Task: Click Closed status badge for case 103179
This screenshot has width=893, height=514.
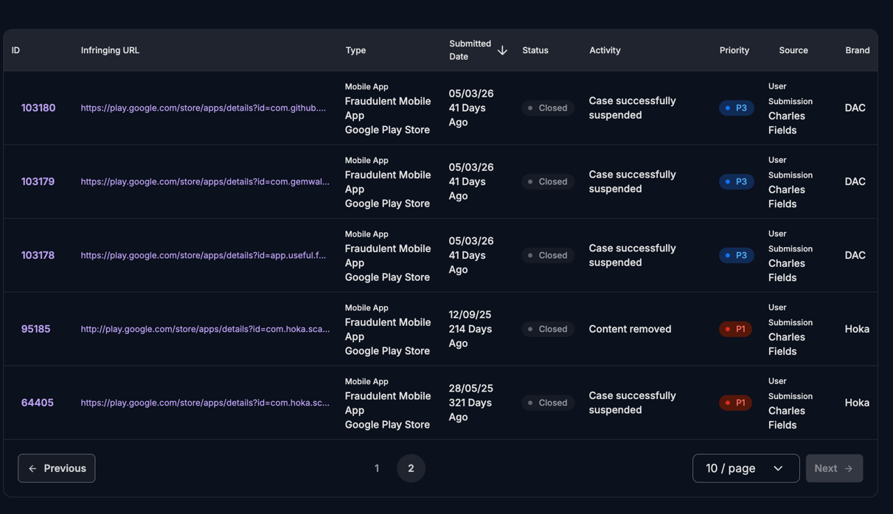Action: pyautogui.click(x=548, y=181)
